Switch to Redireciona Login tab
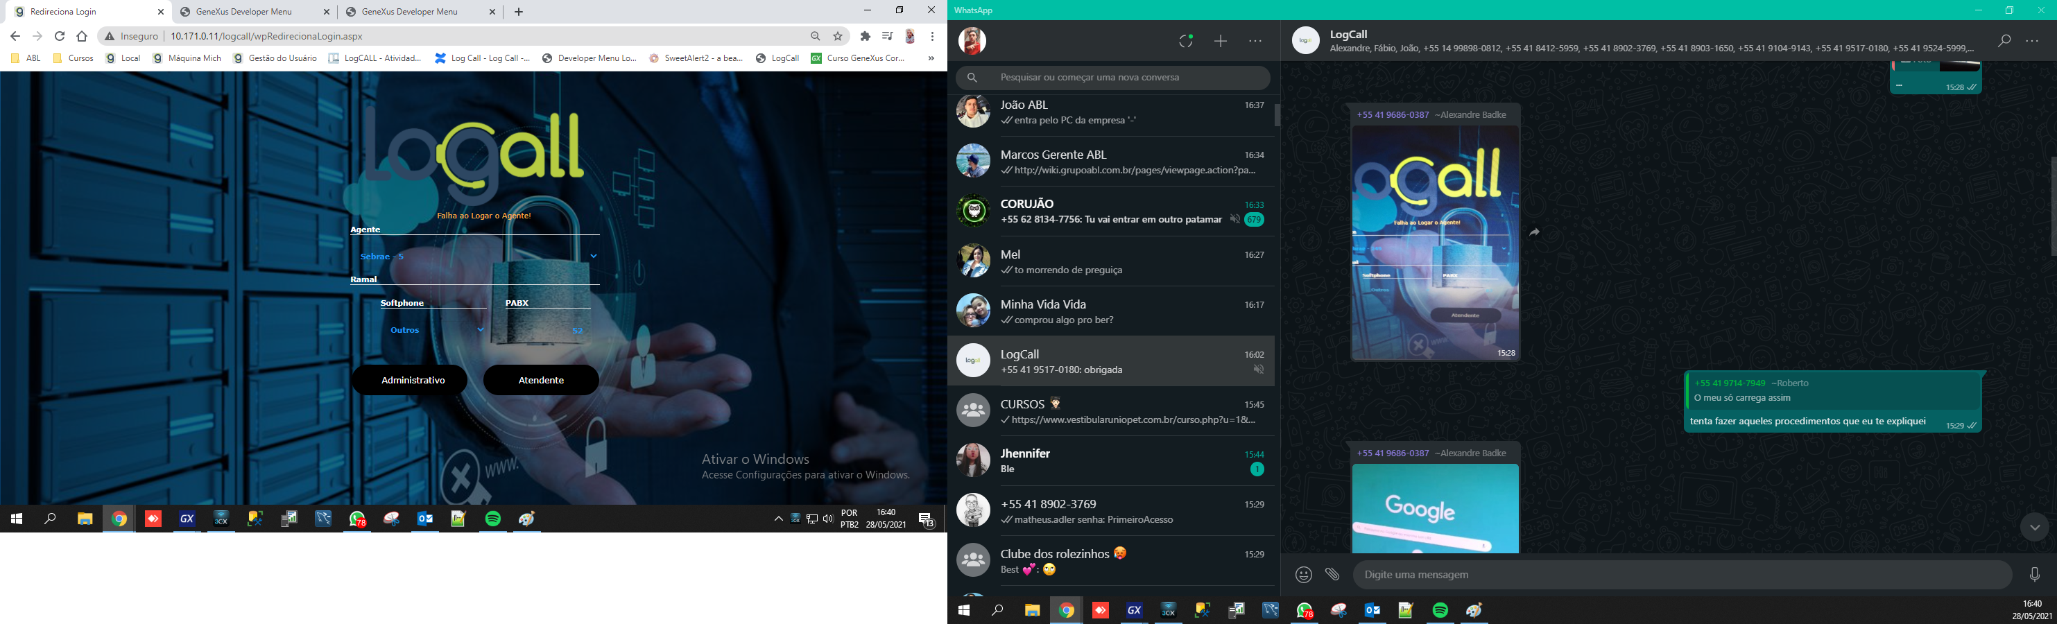2057x624 pixels. click(85, 12)
